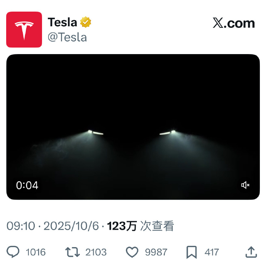Unmute the video with the speaker icon

point(245,185)
